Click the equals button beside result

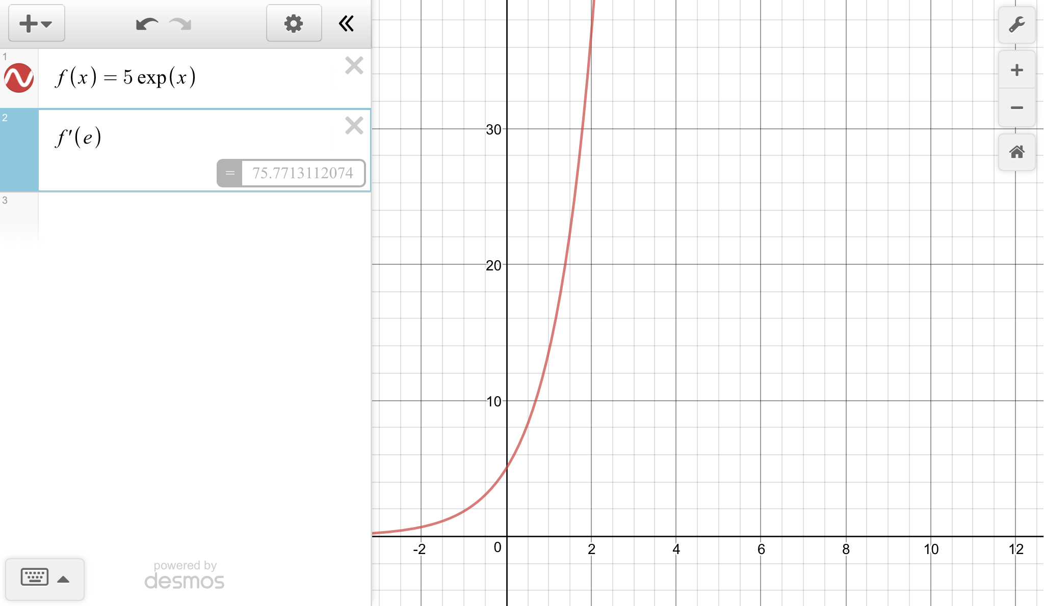[230, 173]
